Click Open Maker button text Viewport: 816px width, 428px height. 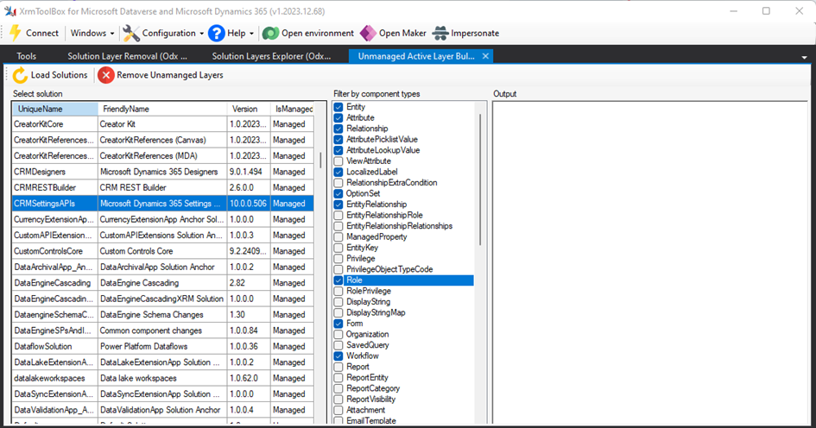(x=402, y=34)
